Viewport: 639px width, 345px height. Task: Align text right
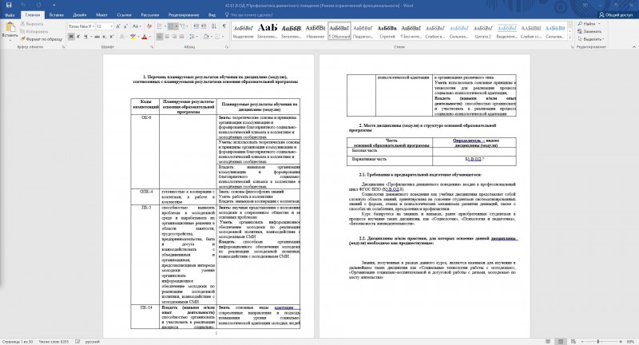tap(174, 37)
